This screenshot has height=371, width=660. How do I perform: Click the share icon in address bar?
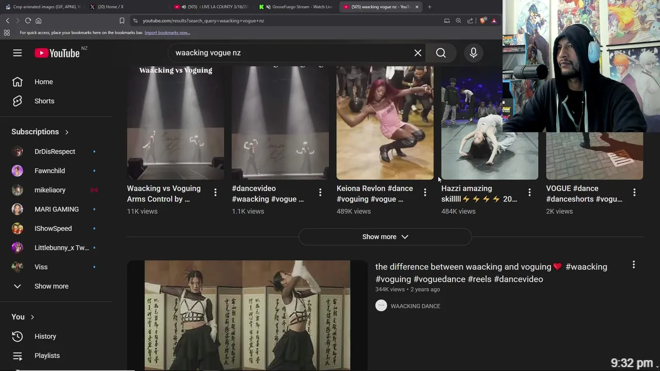click(470, 21)
